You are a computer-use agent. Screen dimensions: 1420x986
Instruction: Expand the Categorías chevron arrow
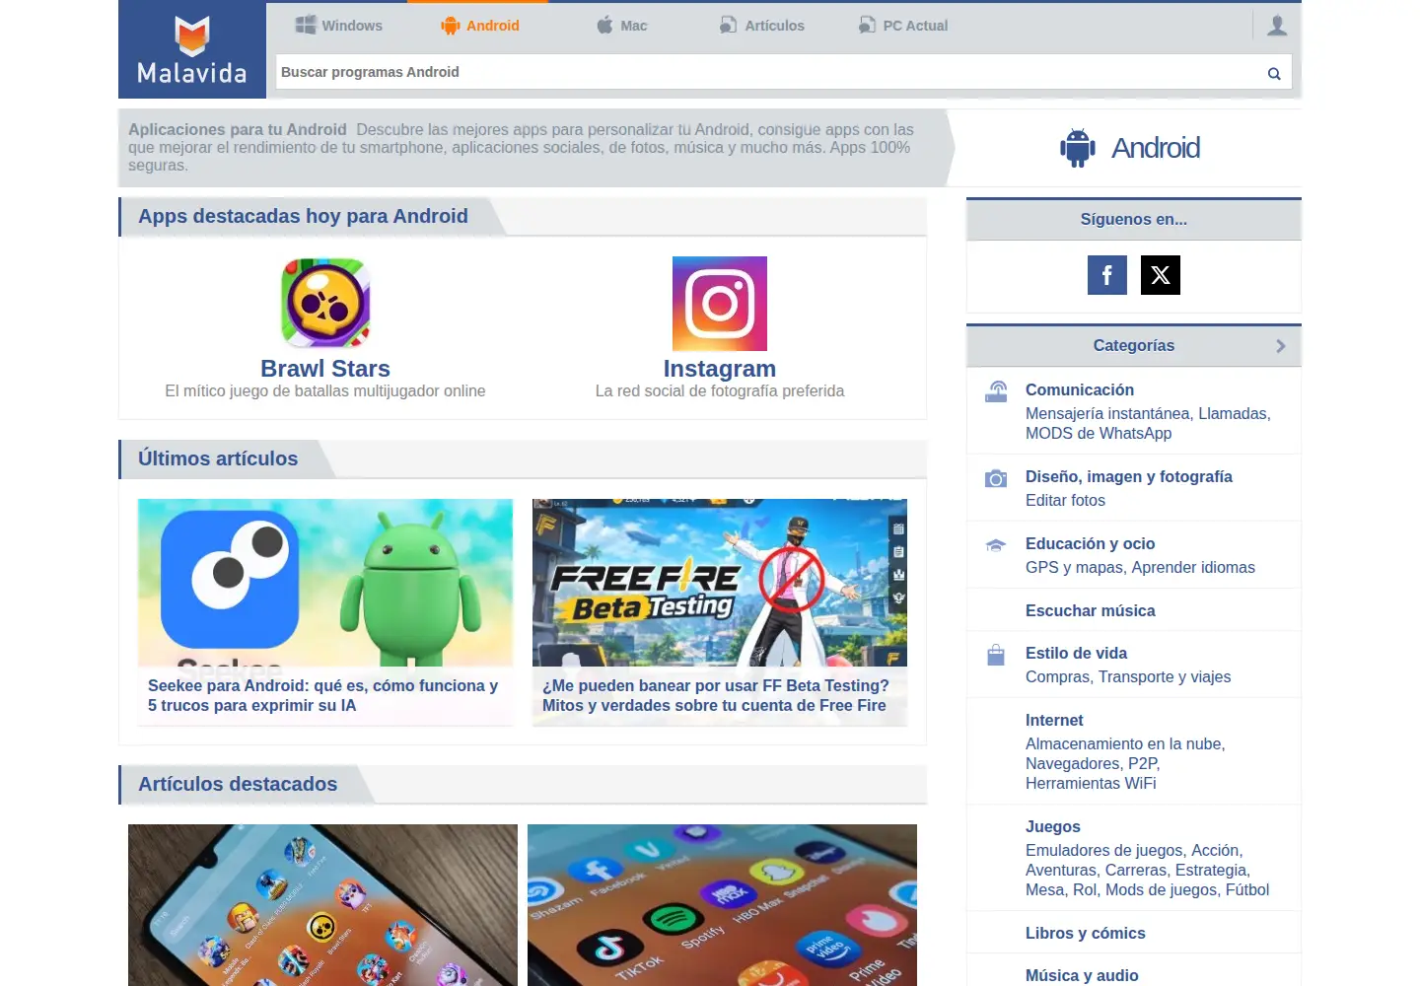1280,346
